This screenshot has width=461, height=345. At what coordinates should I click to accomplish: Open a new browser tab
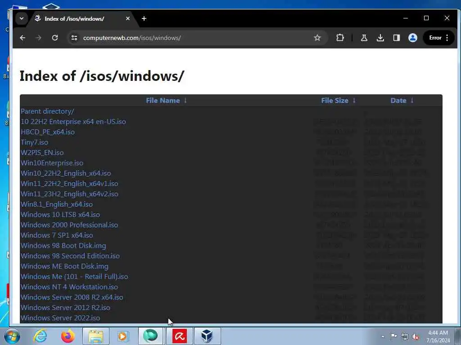click(x=144, y=18)
